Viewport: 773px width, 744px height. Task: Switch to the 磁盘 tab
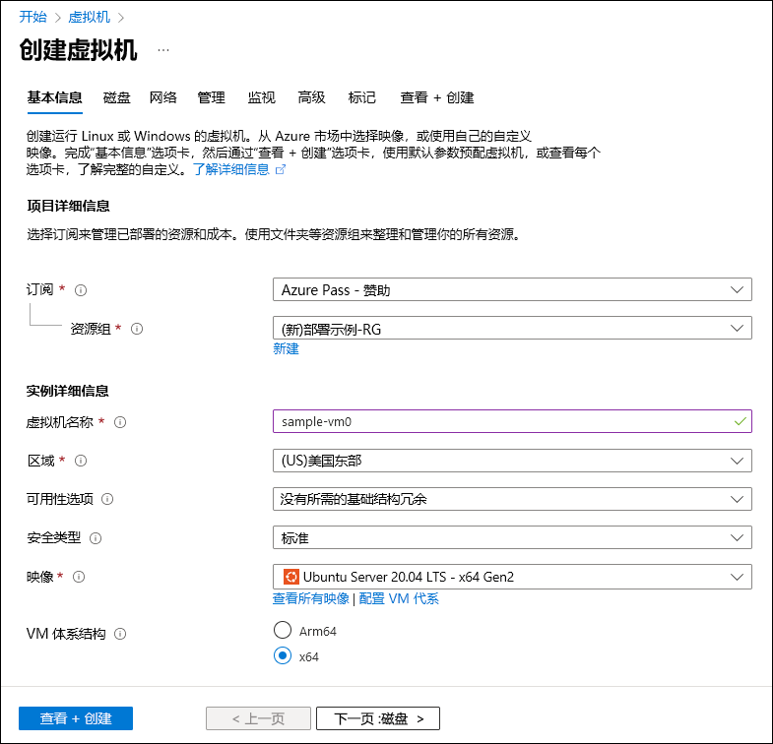pos(117,97)
